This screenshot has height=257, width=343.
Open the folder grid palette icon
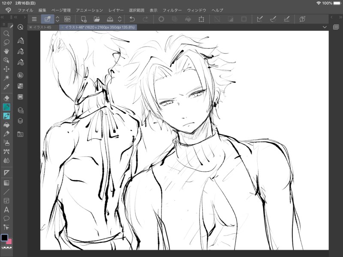(x=20, y=134)
